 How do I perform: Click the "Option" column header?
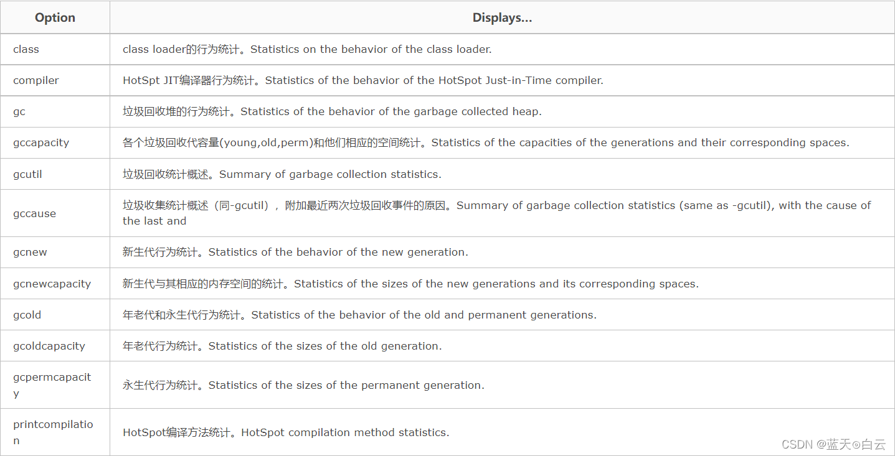[55, 17]
